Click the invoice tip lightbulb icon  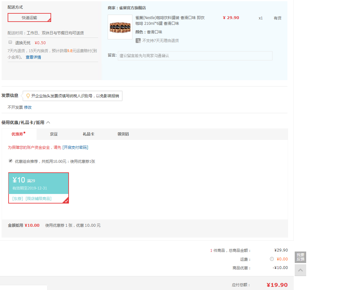[28, 96]
